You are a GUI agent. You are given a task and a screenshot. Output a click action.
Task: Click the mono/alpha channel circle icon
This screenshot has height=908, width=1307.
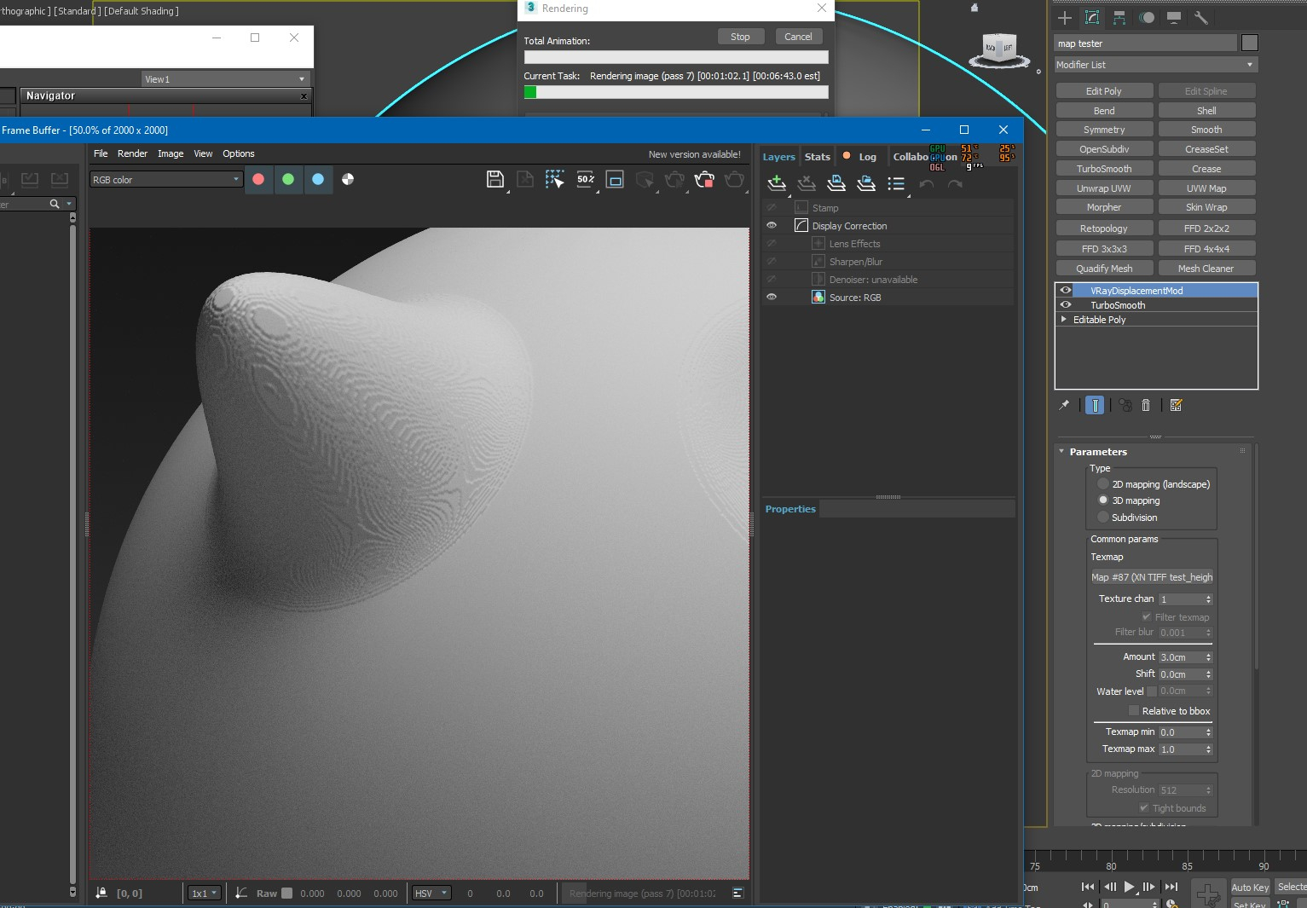point(348,179)
